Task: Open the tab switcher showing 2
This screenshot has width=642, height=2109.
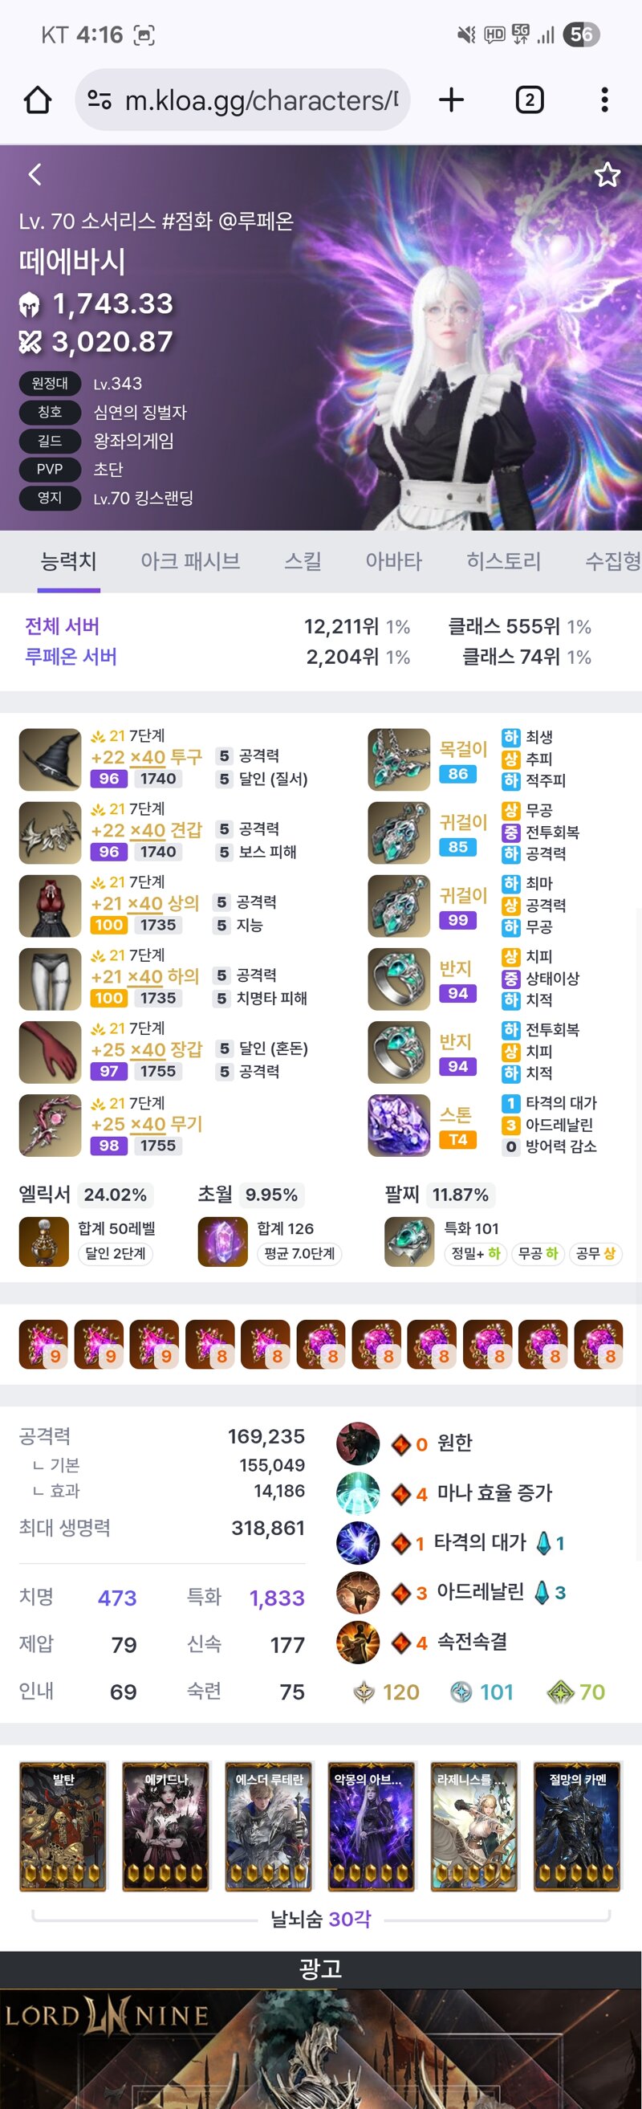Action: [x=530, y=100]
